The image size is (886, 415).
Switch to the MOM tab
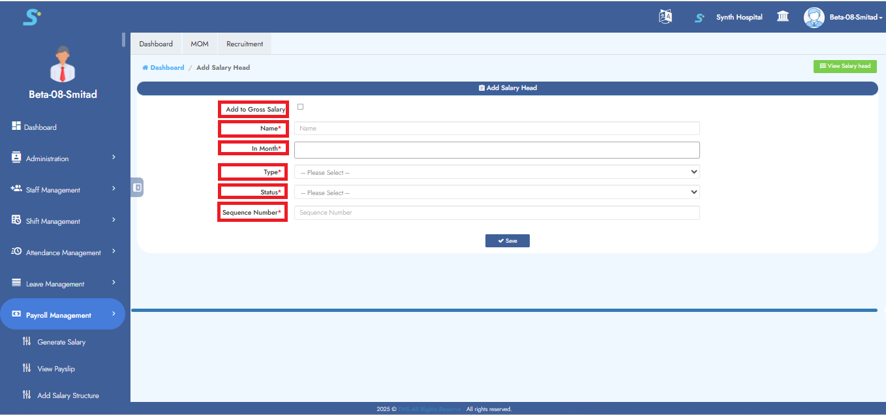[x=200, y=44]
